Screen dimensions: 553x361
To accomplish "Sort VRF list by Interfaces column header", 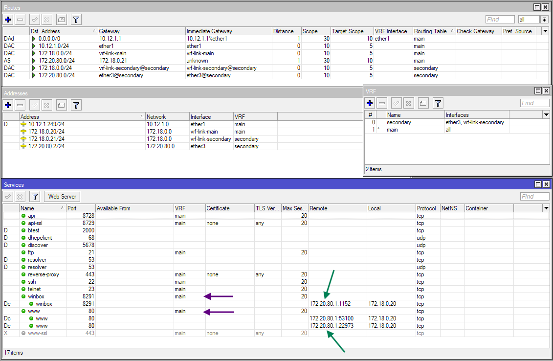I will pos(476,114).
